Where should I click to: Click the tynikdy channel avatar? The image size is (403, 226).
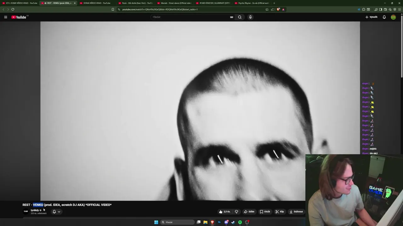(26, 212)
